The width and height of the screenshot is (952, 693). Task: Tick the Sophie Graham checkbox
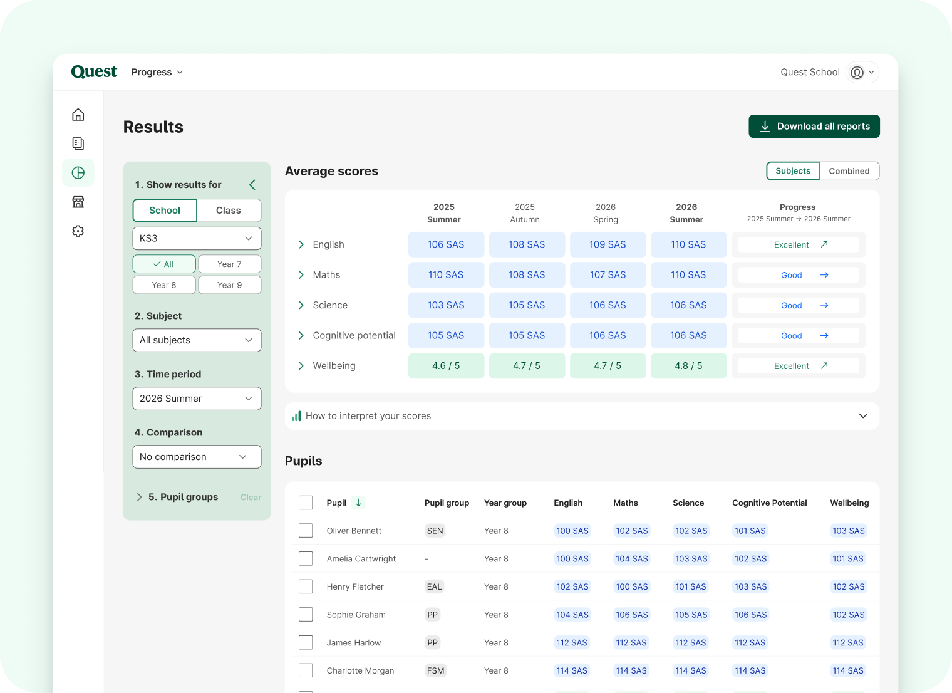306,615
